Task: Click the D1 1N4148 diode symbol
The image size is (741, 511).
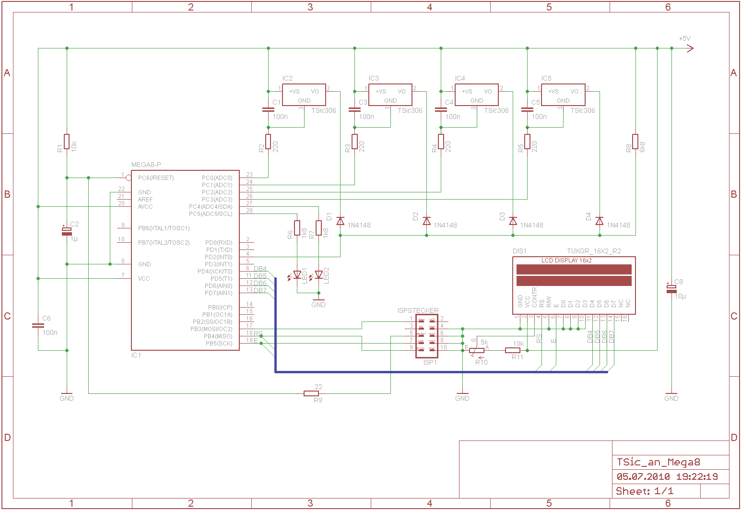Action: (340, 222)
